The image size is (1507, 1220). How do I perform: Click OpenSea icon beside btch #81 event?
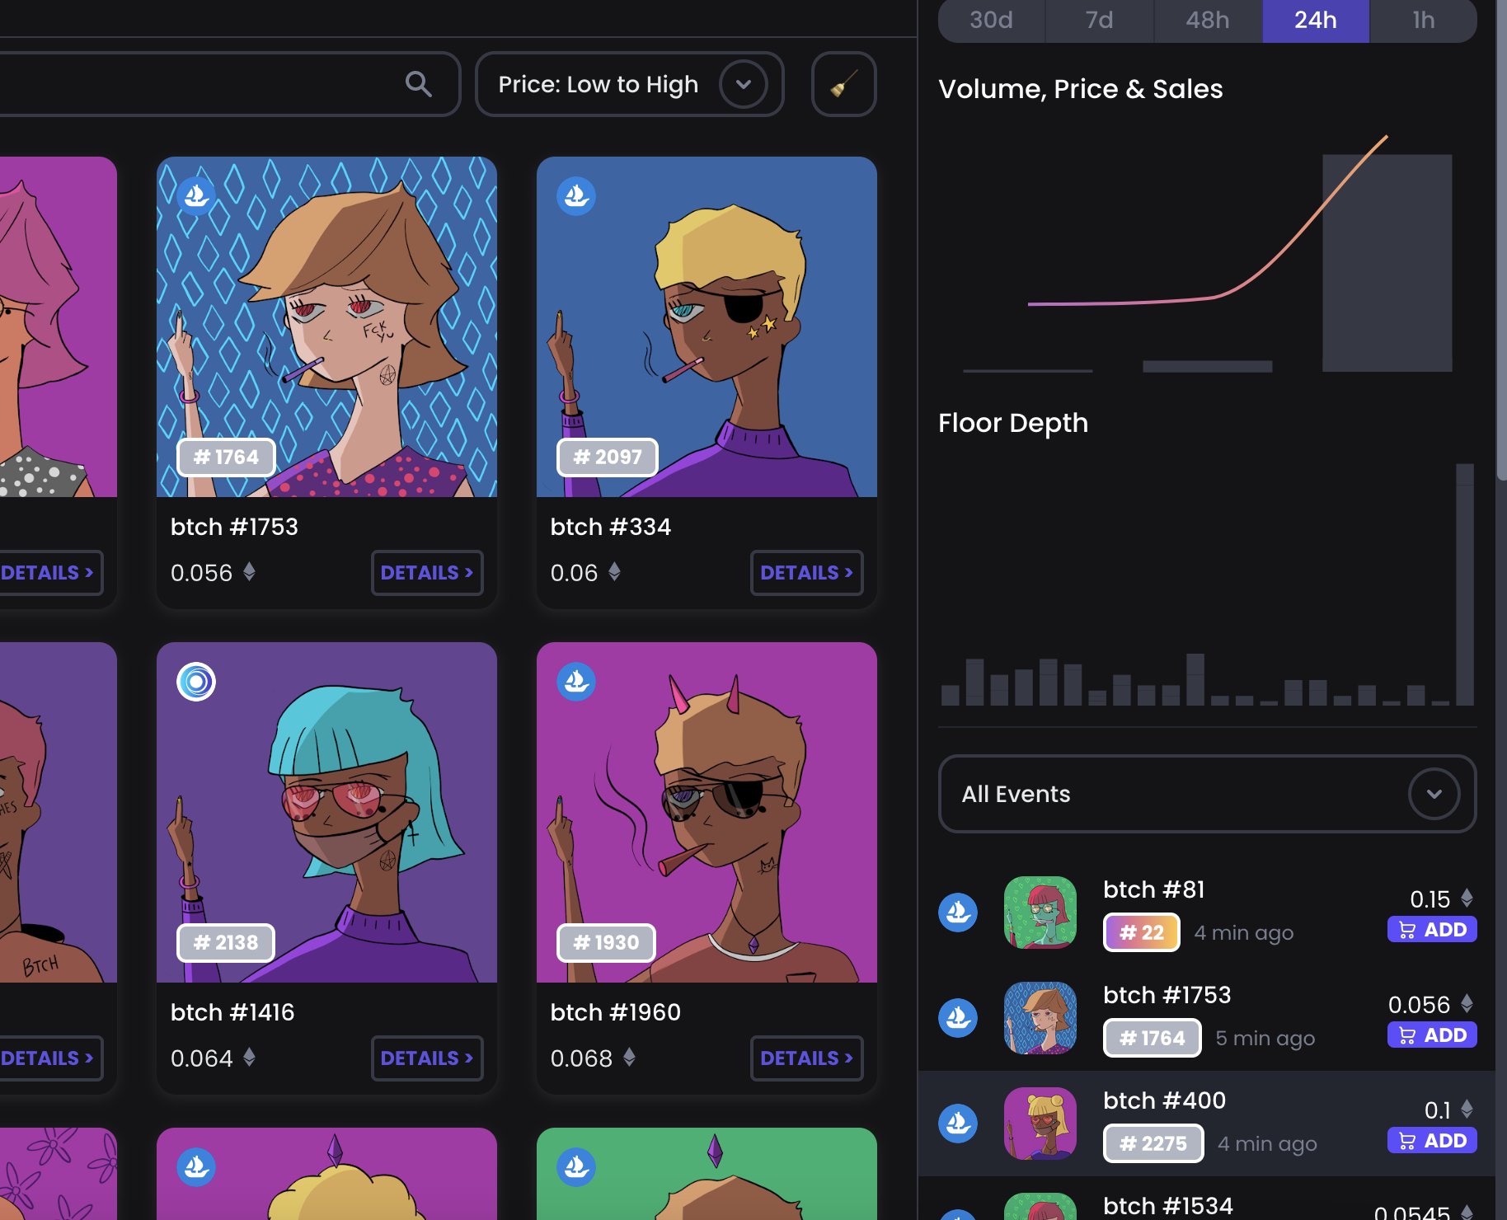tap(958, 913)
